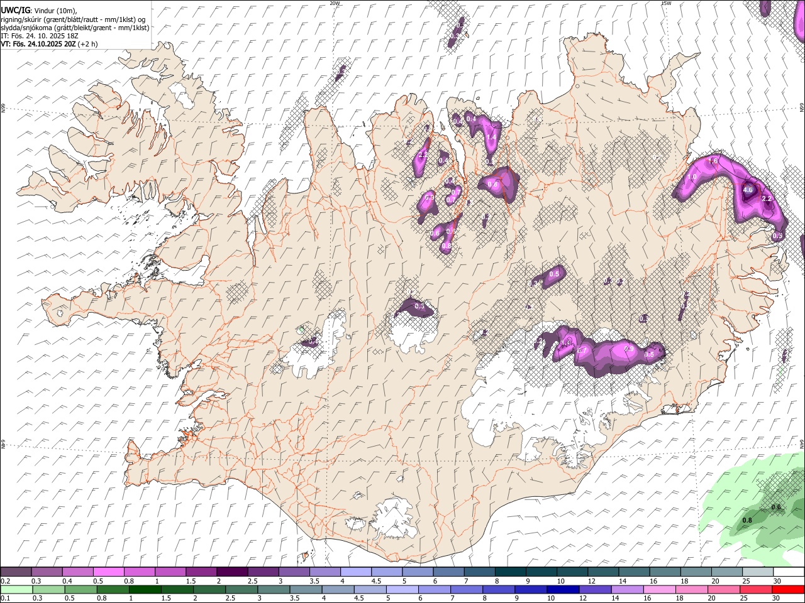This screenshot has height=603, width=805.
Task: Click the "IT: Fös. 24. 10. 2025 18Z" line
Action: tap(40, 36)
